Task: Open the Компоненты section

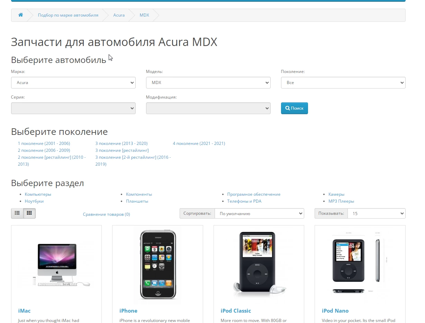Action: [139, 194]
